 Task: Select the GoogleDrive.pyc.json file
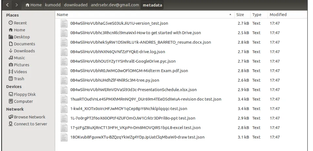(x=123, y=61)
